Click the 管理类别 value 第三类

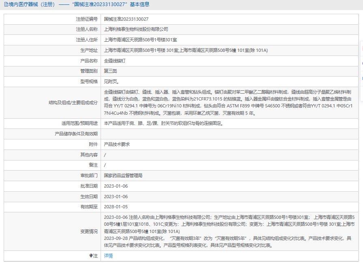pyautogui.click(x=110, y=71)
